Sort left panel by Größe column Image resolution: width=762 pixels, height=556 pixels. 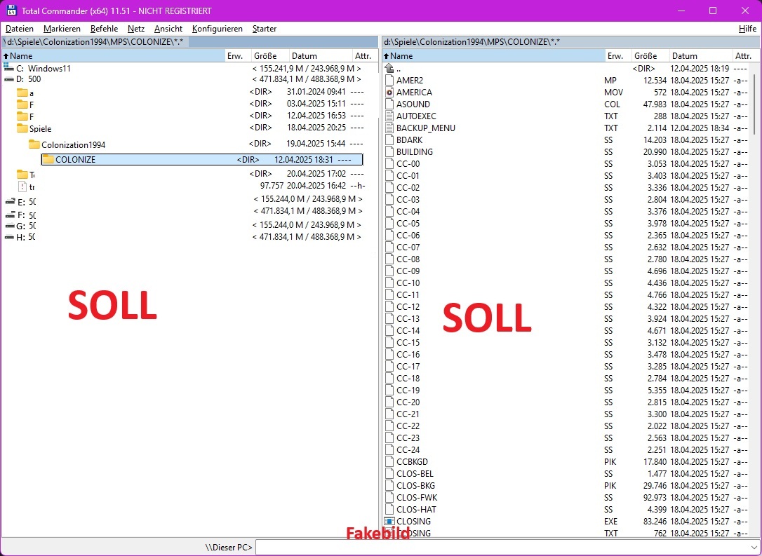(x=270, y=56)
